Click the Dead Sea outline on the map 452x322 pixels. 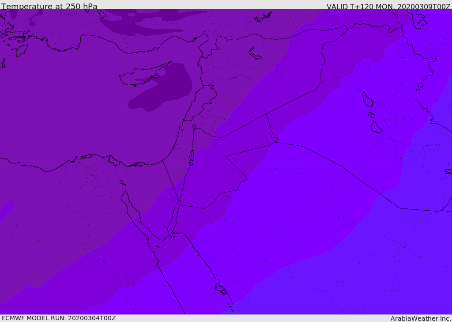click(192, 156)
